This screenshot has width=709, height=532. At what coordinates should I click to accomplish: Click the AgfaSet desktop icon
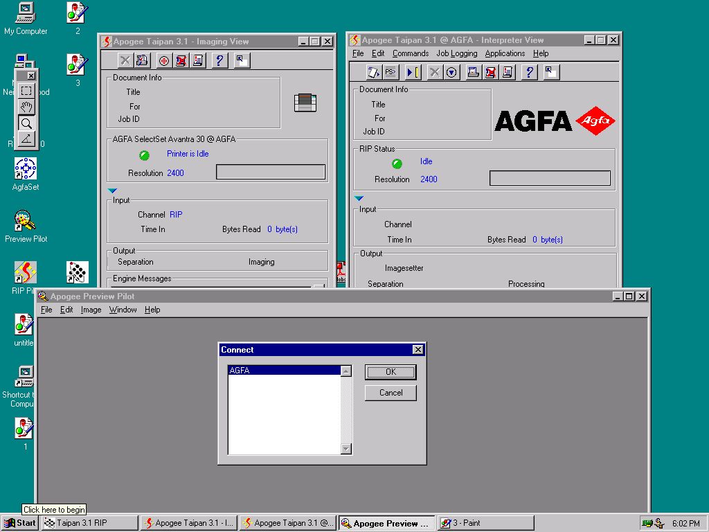[x=26, y=174]
